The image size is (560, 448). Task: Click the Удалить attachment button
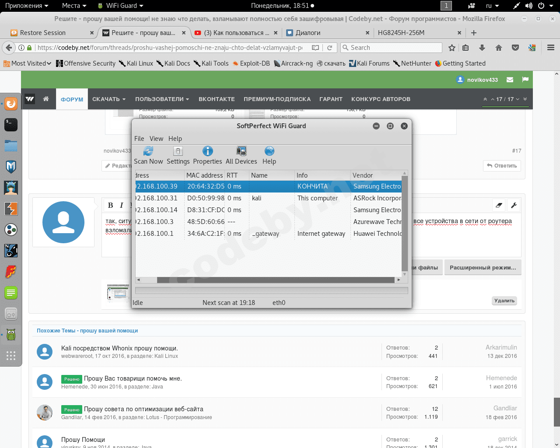[504, 301]
